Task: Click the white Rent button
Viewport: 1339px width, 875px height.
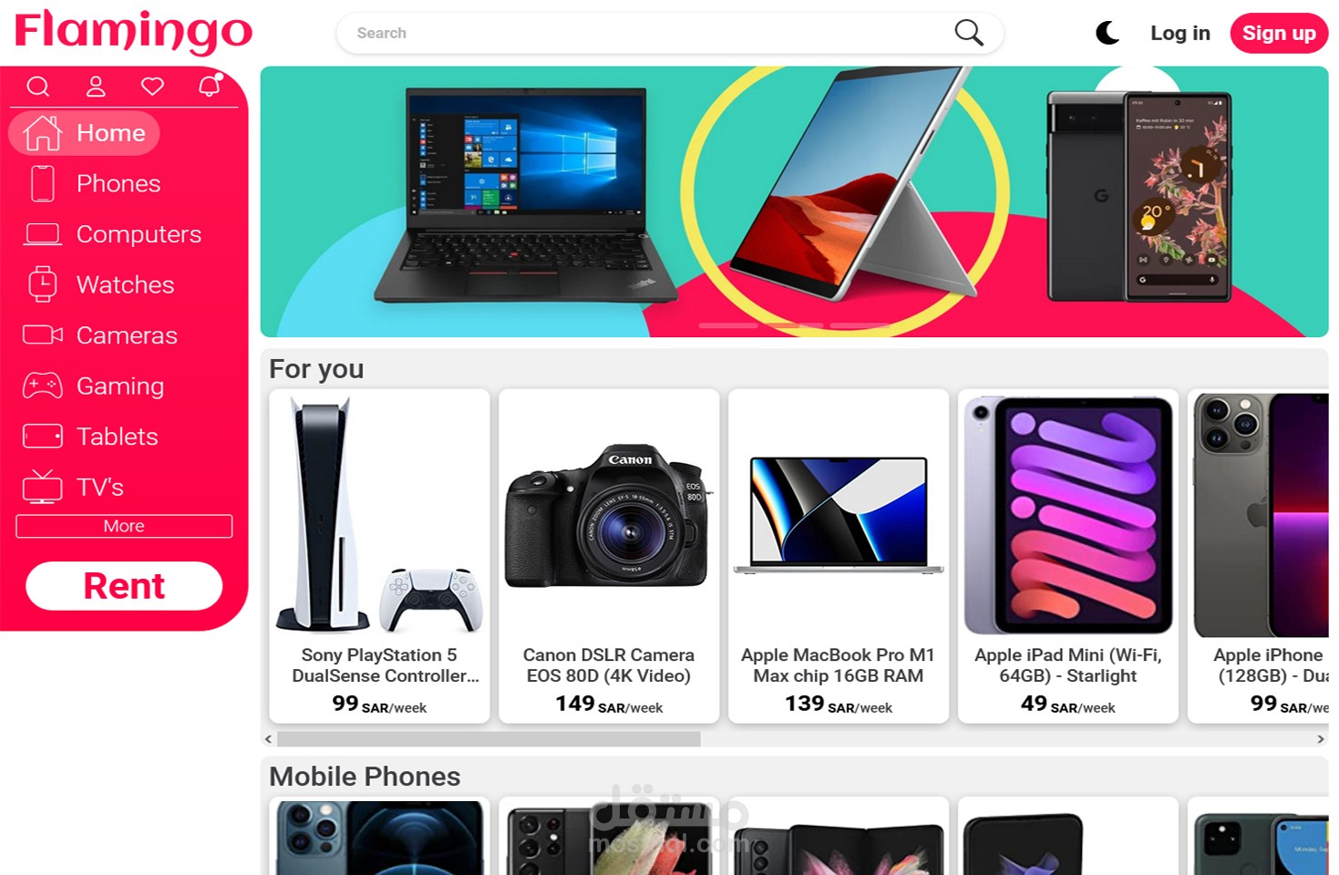Action: [124, 586]
